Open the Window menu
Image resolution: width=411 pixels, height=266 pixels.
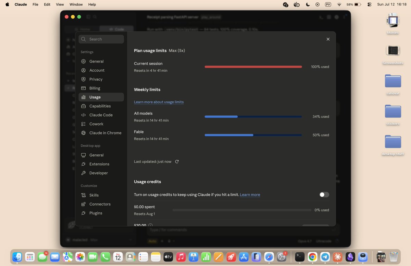coord(76,4)
